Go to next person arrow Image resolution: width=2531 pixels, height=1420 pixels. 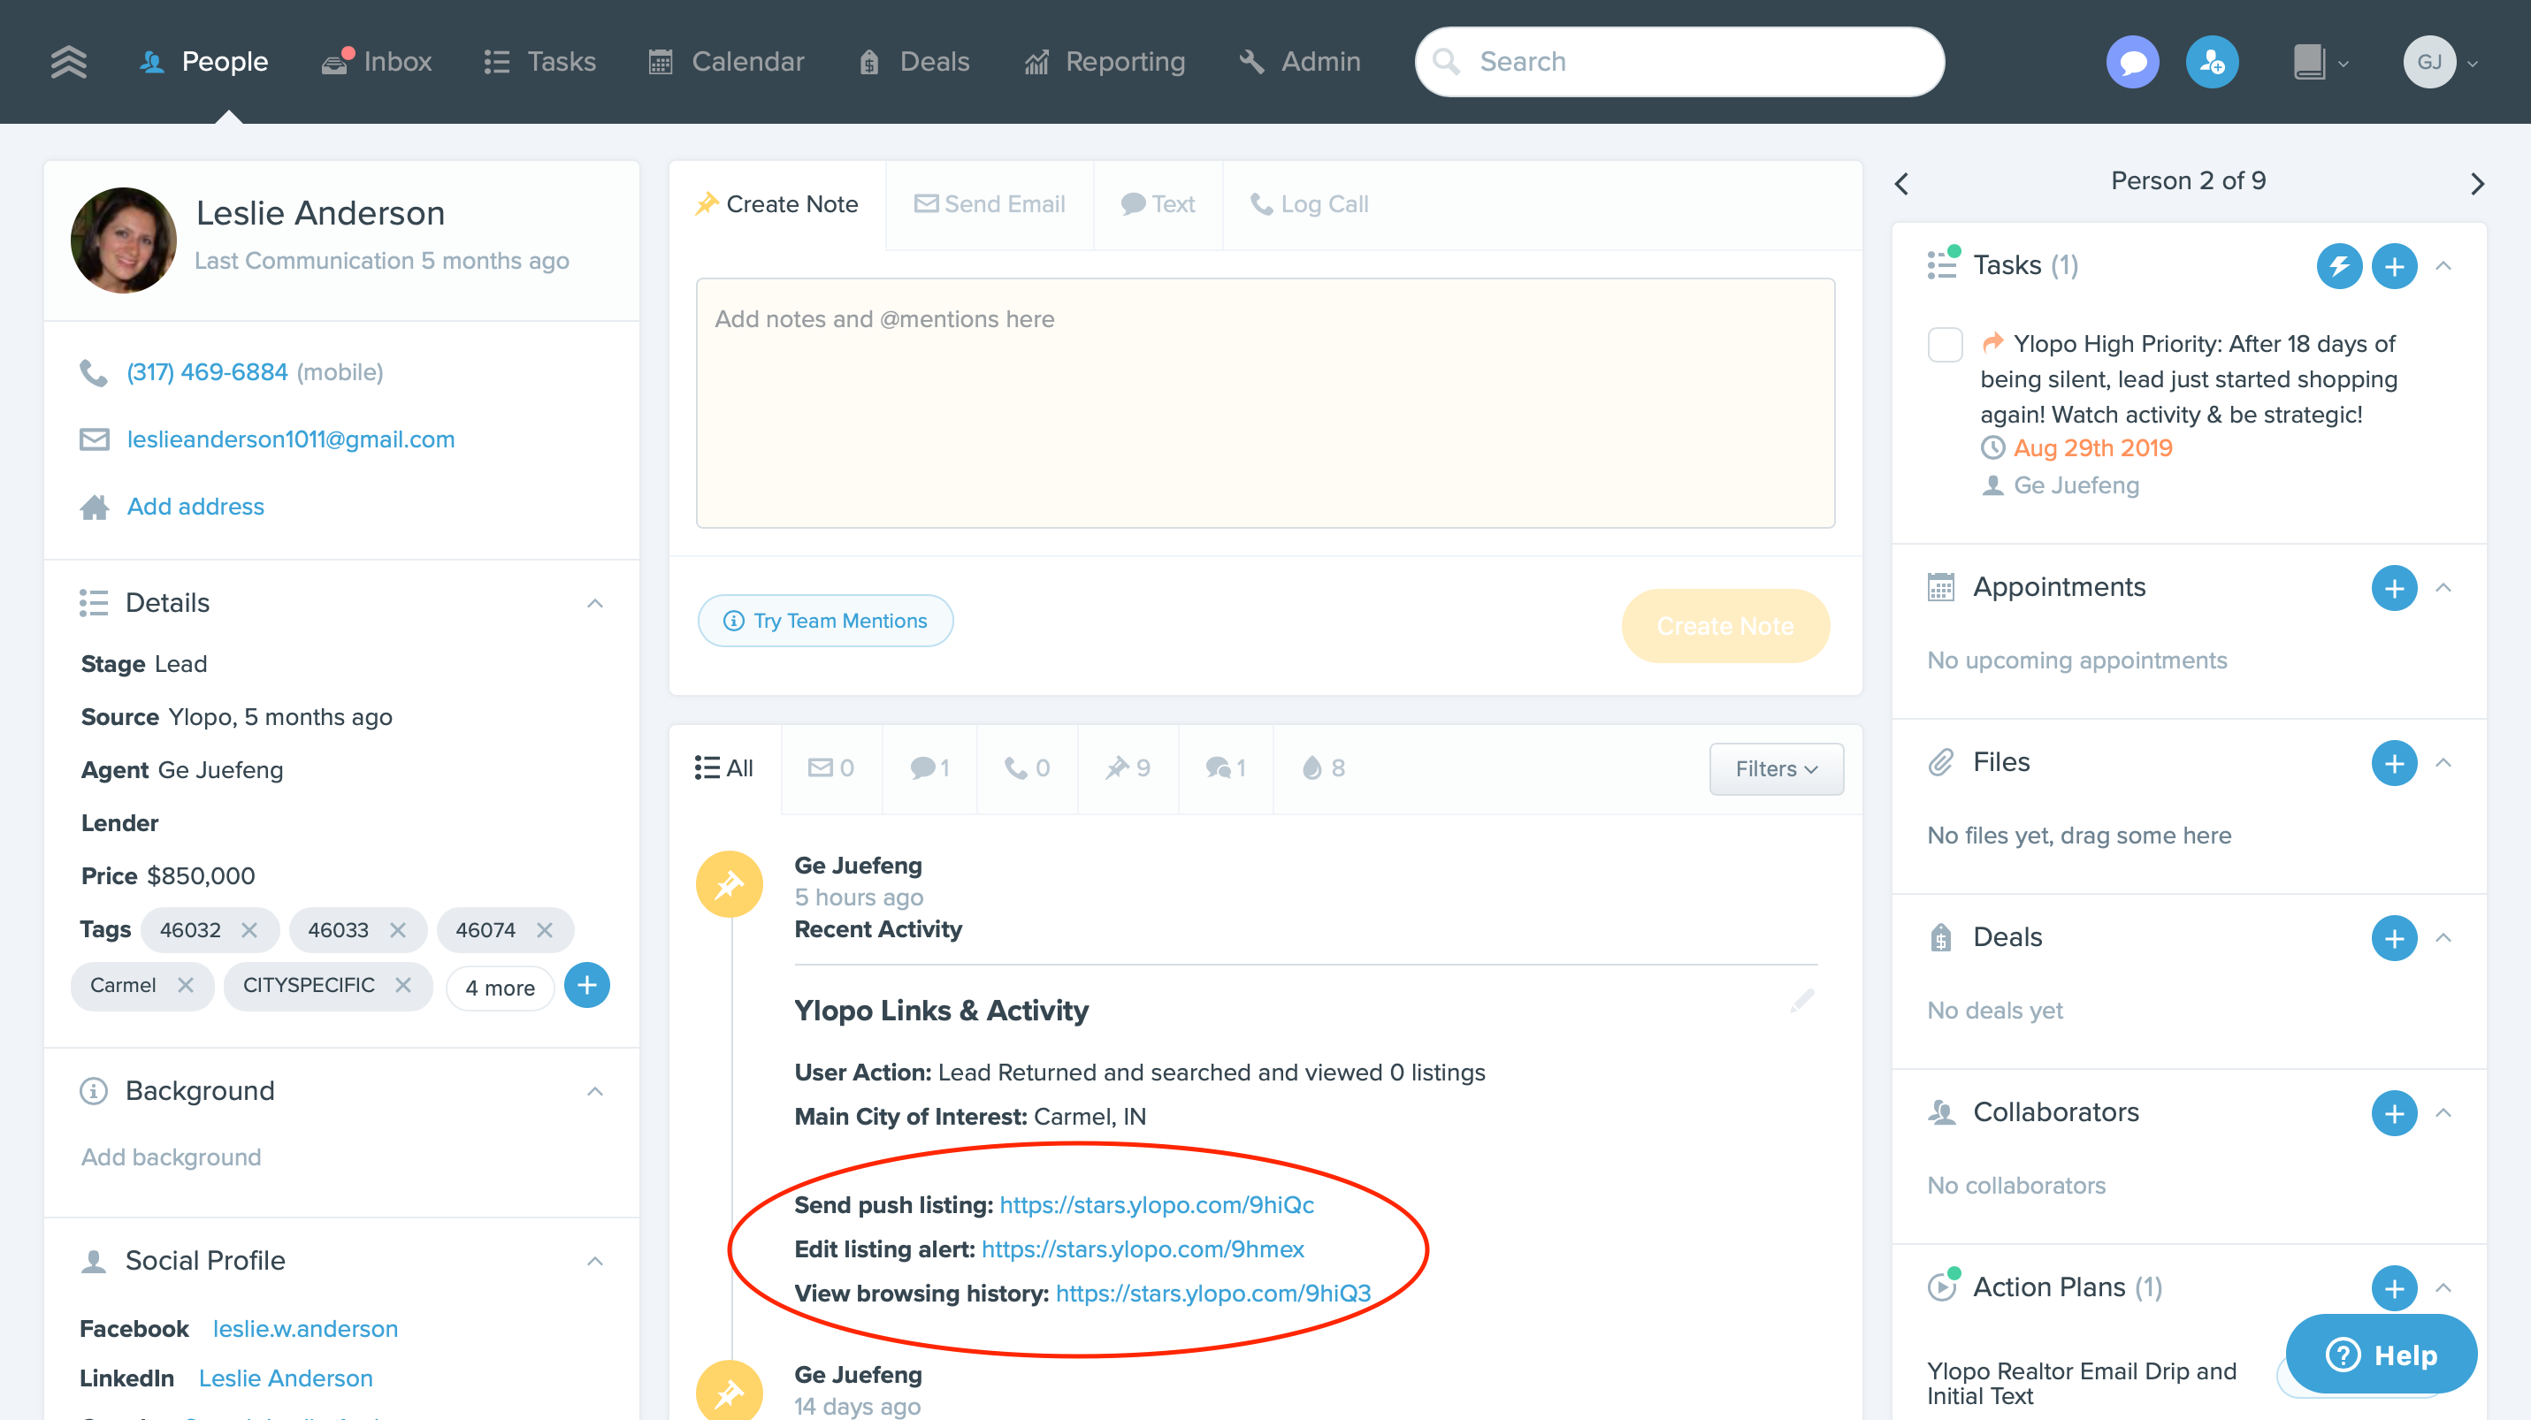point(2476,184)
